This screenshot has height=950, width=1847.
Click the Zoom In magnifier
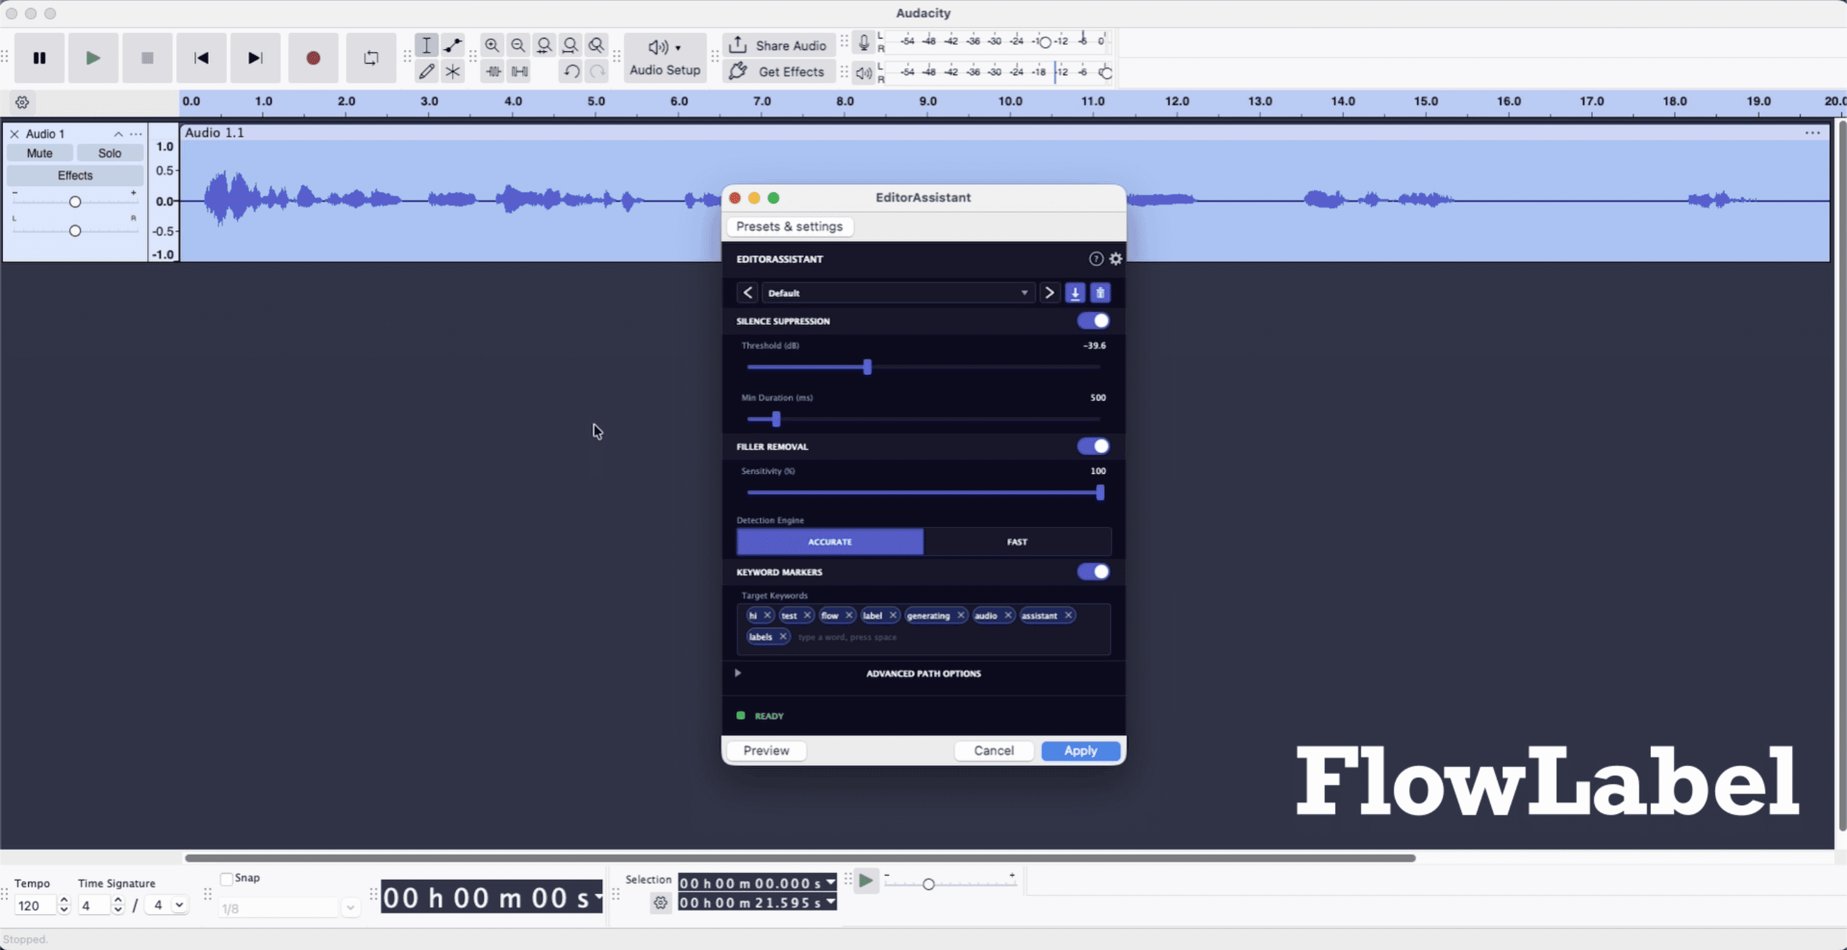[x=492, y=45]
